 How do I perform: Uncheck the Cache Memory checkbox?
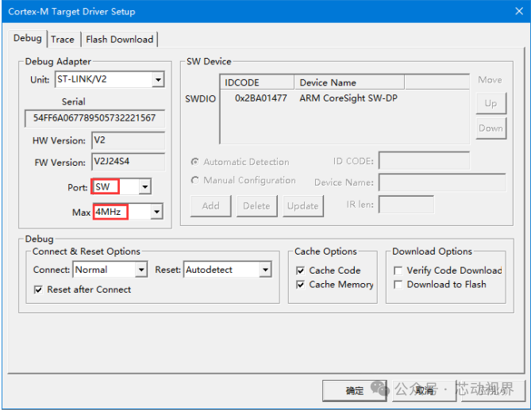coord(300,285)
